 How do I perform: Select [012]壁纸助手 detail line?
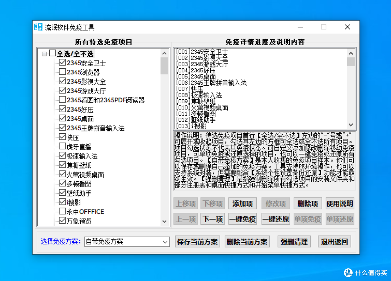196,120
